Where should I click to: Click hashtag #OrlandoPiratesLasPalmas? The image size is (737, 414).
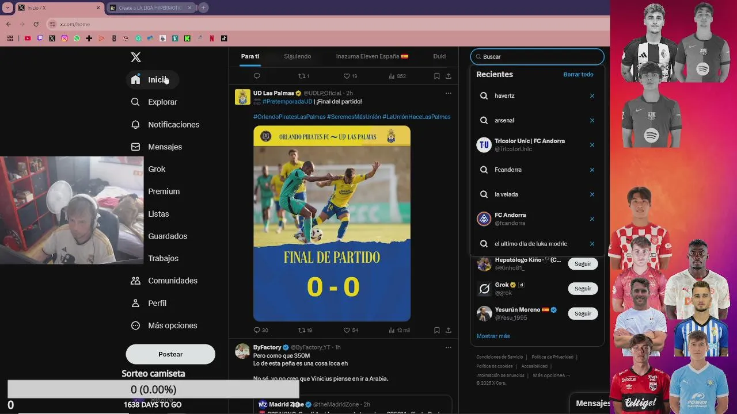point(289,117)
